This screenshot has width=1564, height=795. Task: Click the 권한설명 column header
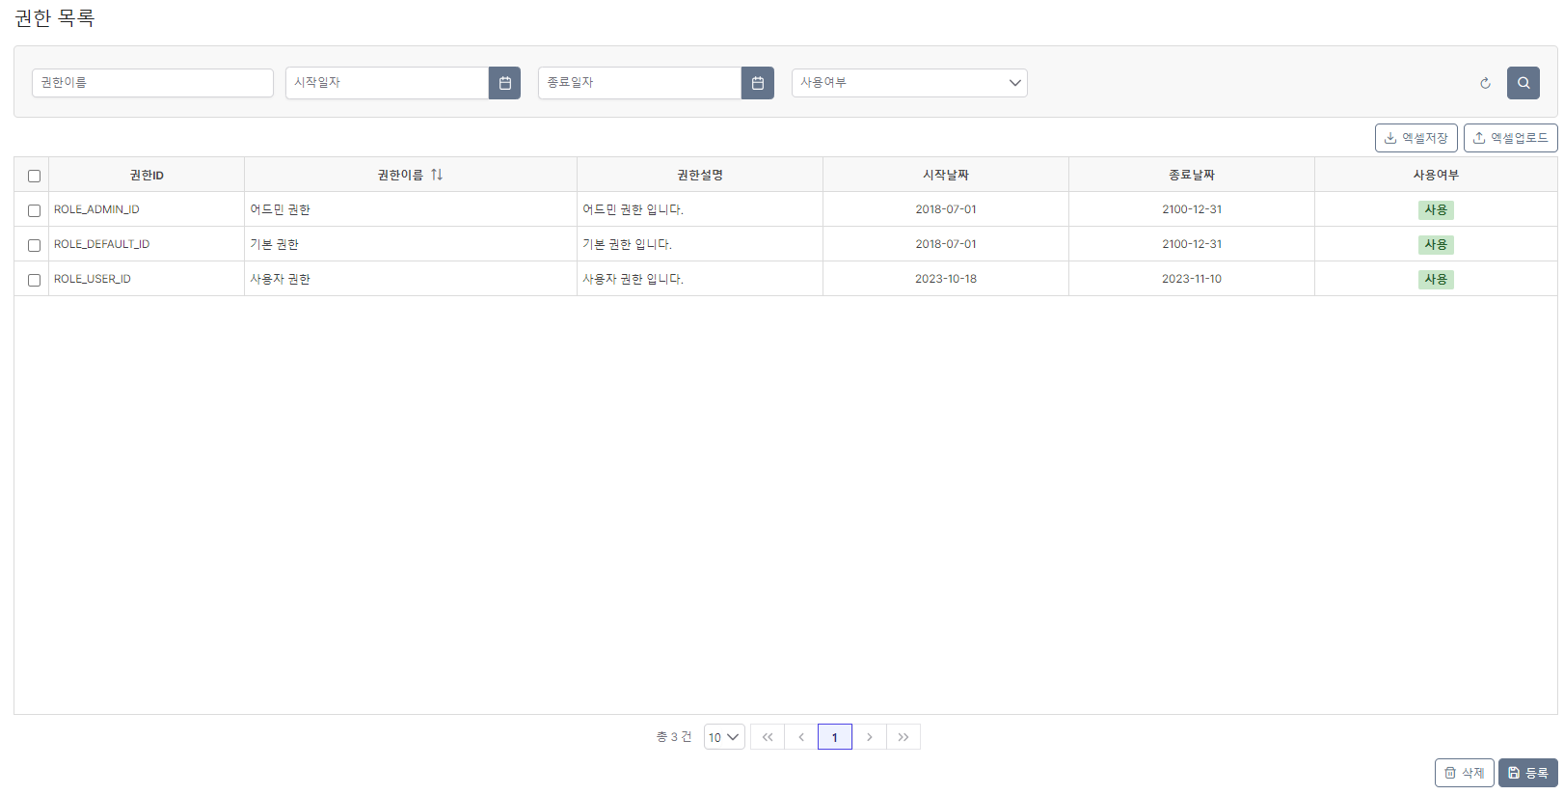tap(700, 175)
